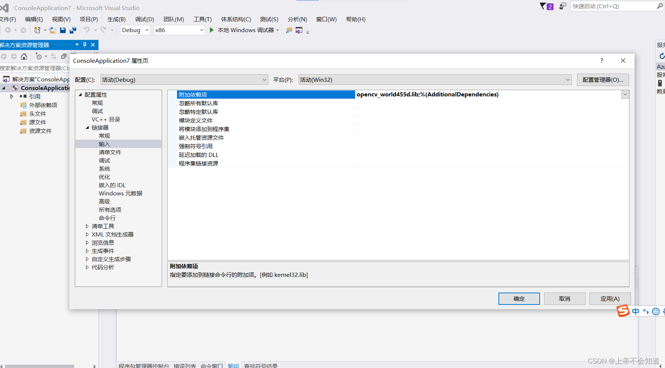The image size is (665, 368).
Task: Click the Sync with Active Document icon
Action: (x=54, y=56)
